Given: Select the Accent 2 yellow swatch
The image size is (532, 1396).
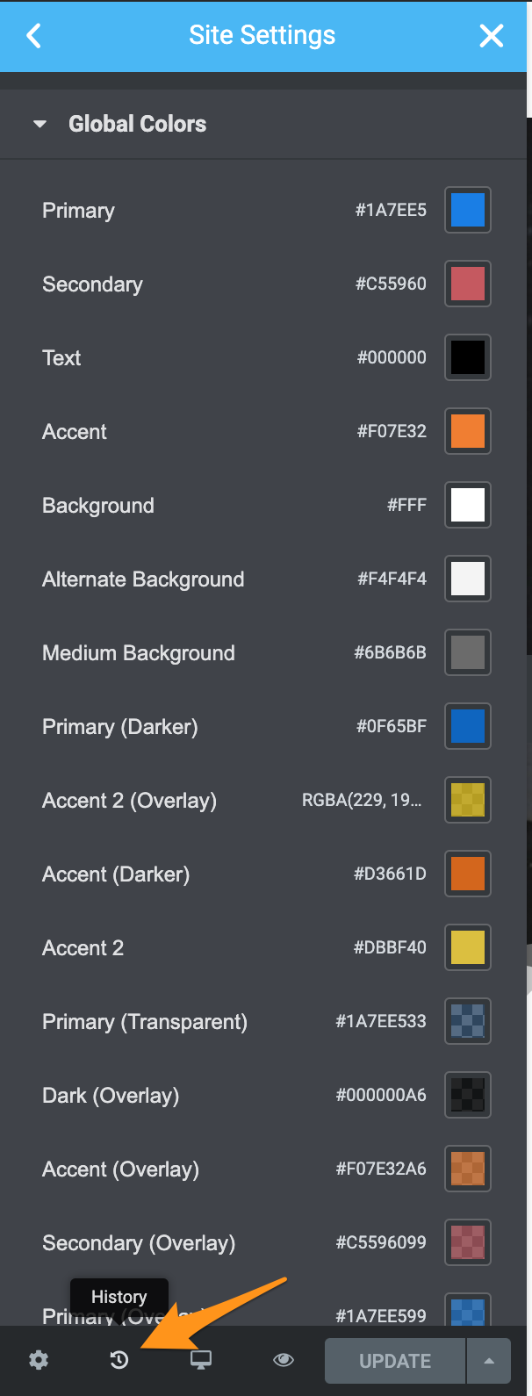Looking at the screenshot, I should [x=468, y=948].
